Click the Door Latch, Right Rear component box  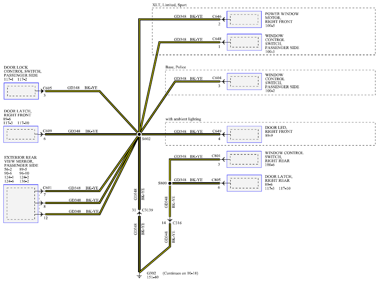click(x=244, y=183)
